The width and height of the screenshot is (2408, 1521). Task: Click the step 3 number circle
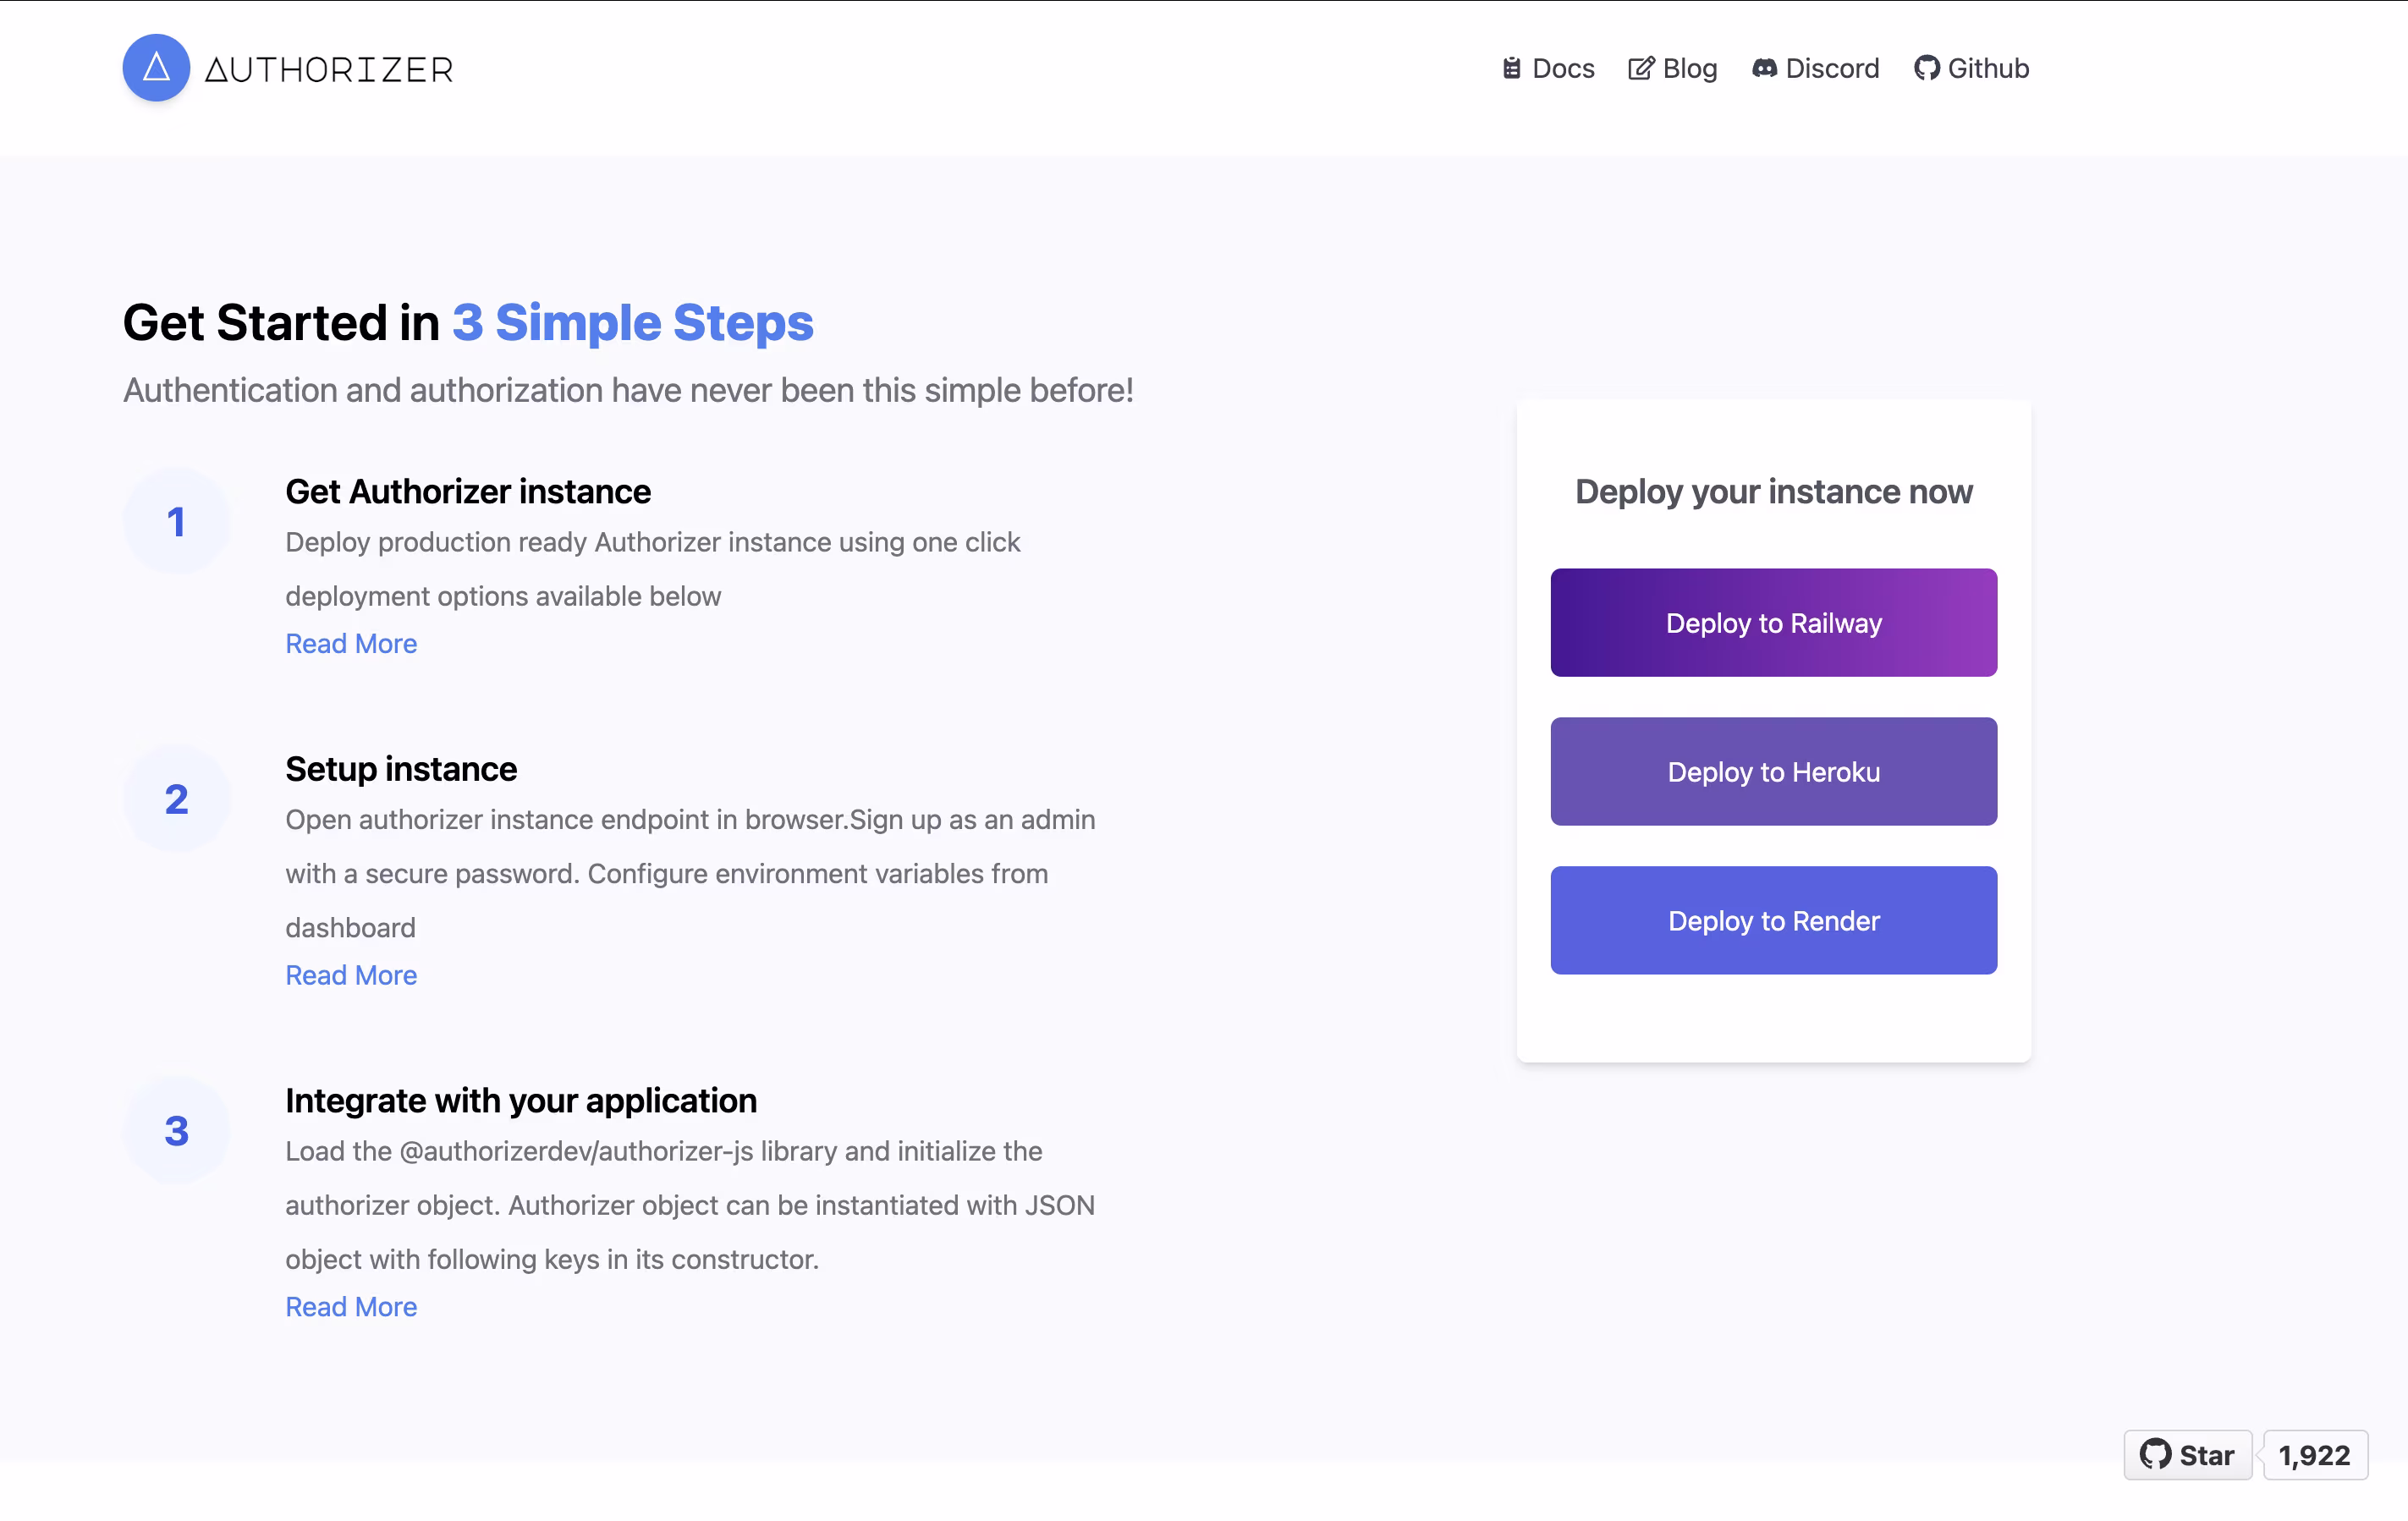[177, 1130]
